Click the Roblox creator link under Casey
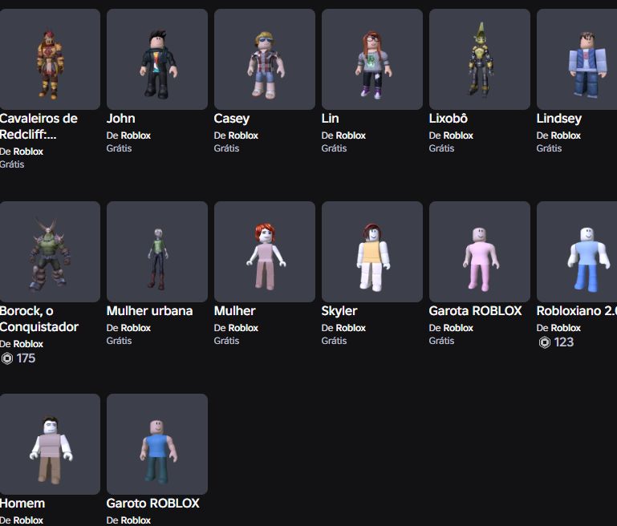 (243, 136)
